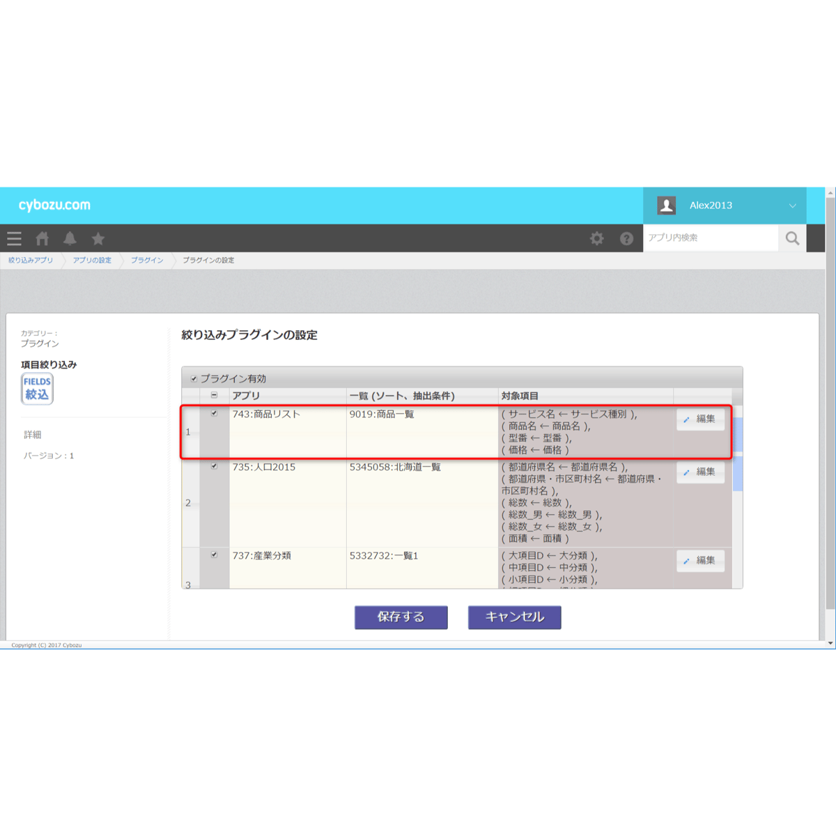Image resolution: width=836 pixels, height=836 pixels.
Task: Click the cybozu.com logo
Action: [x=54, y=206]
